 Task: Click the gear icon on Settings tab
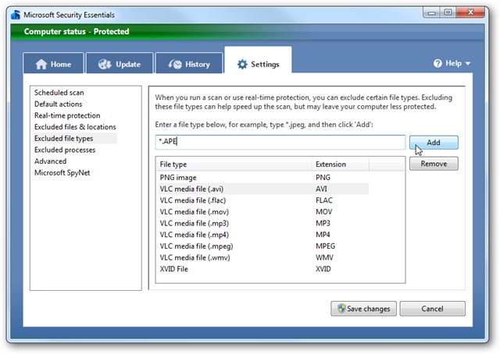click(242, 65)
